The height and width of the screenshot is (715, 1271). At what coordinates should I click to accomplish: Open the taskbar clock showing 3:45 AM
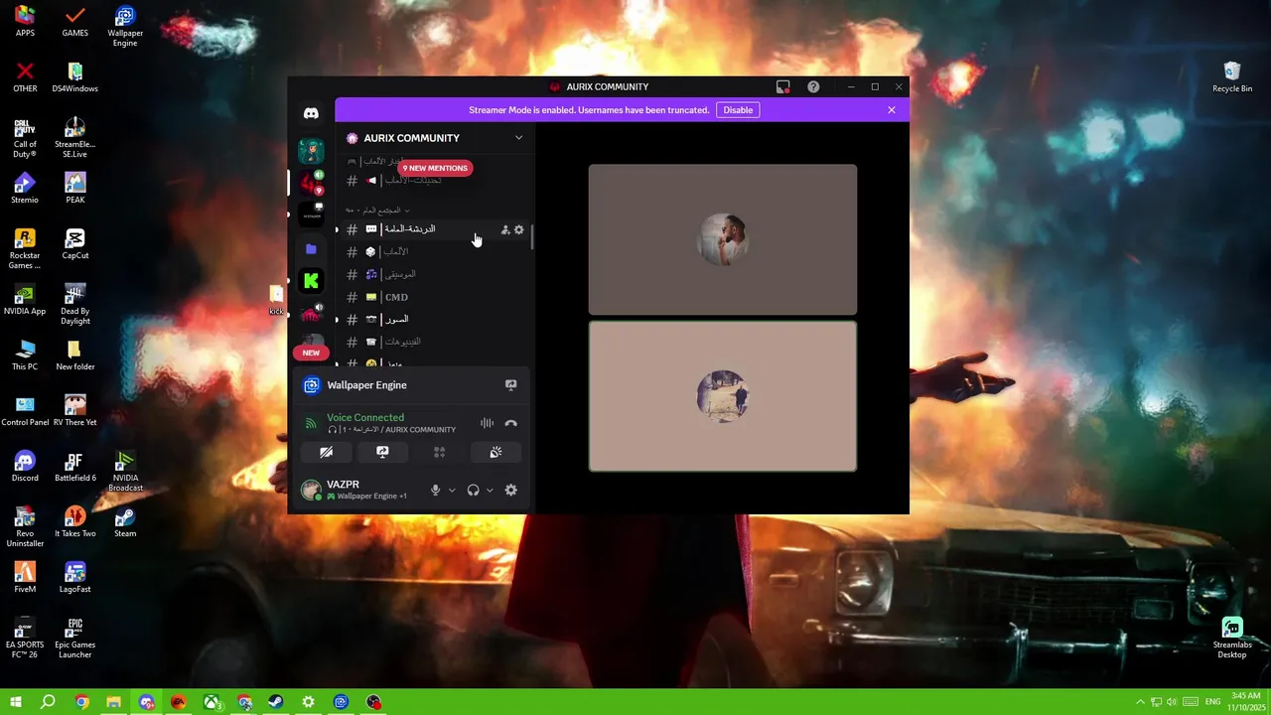point(1245,702)
